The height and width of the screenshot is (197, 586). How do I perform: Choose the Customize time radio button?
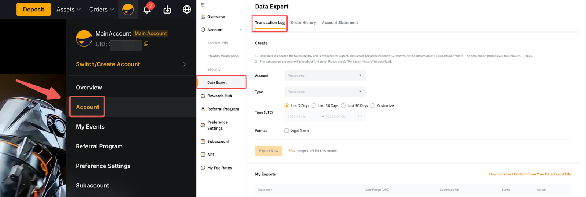pyautogui.click(x=373, y=106)
